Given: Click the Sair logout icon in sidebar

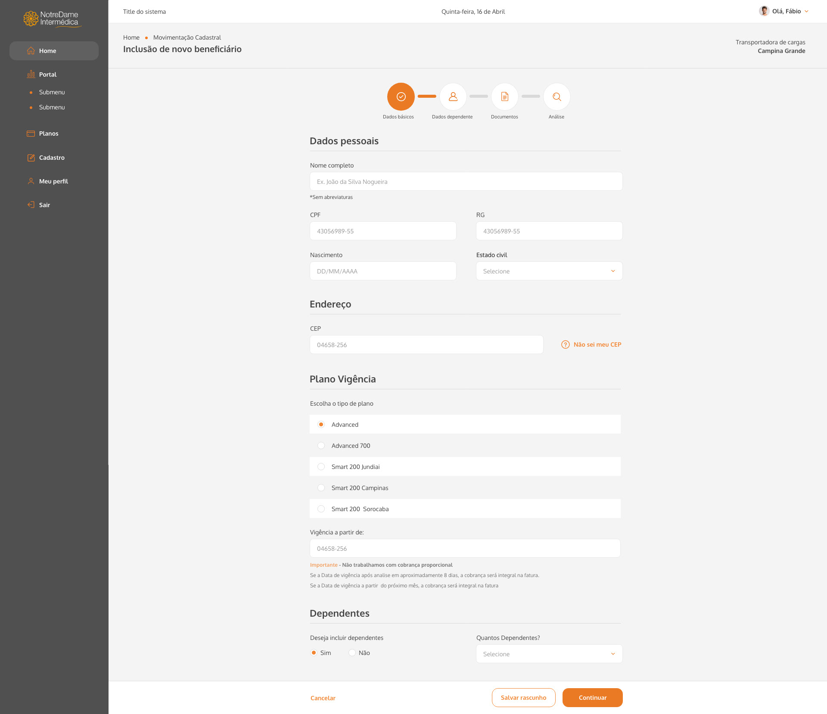Looking at the screenshot, I should [x=31, y=205].
